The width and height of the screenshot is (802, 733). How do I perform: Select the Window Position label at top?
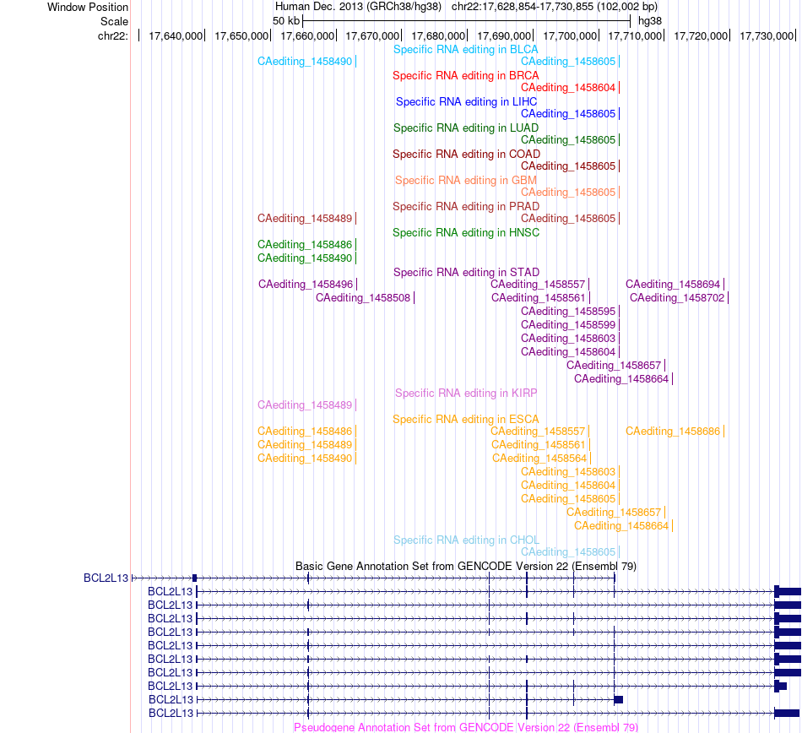[88, 7]
